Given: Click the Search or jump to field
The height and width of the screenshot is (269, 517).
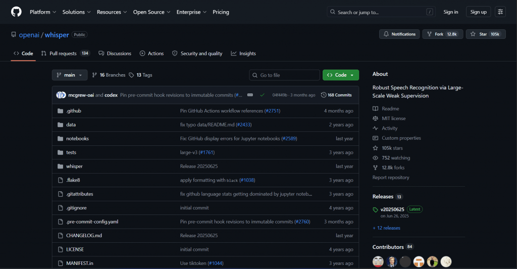Looking at the screenshot, I should pyautogui.click(x=381, y=12).
